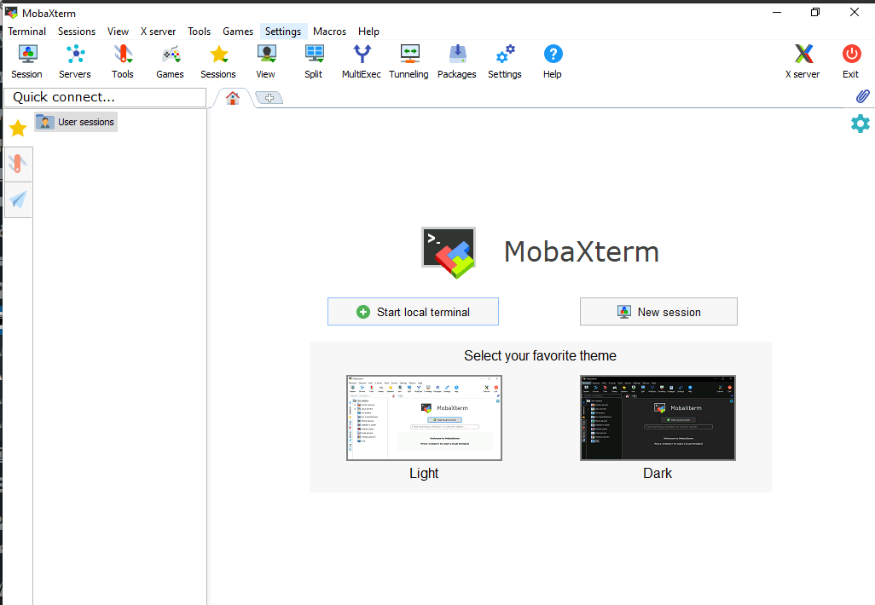Screen dimensions: 875x605
Task: Open the paperclip attachments icon
Action: (x=862, y=96)
